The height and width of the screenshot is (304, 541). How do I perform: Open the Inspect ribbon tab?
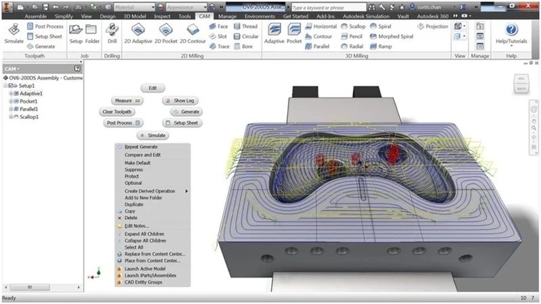pyautogui.click(x=162, y=16)
